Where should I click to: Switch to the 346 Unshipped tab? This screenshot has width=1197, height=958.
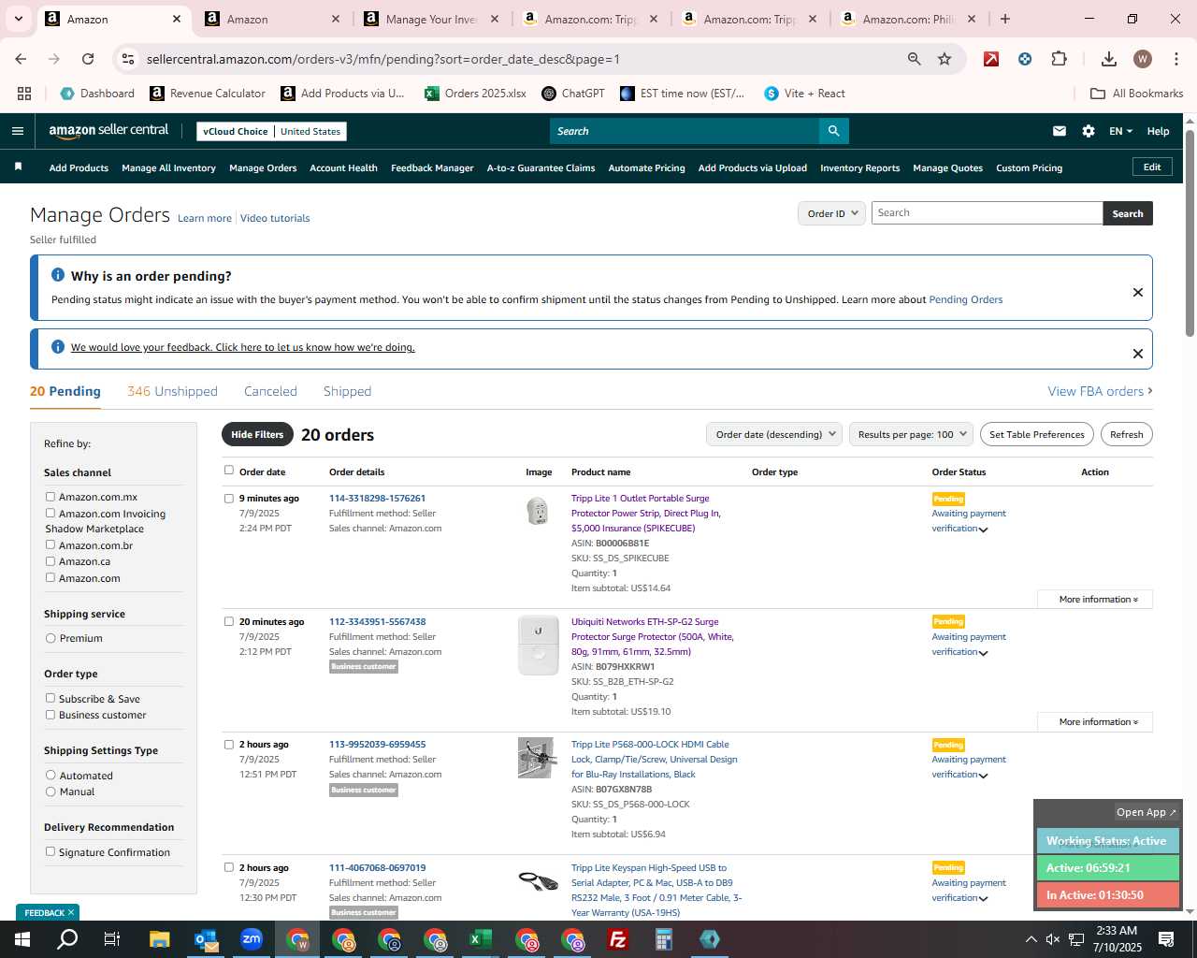pyautogui.click(x=172, y=391)
